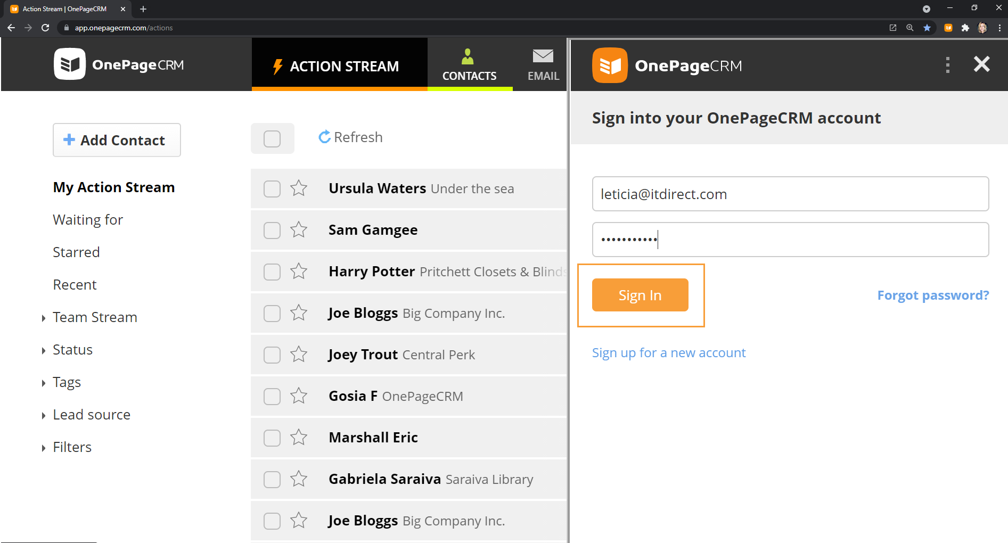Select My Action Stream in the sidebar
Screen dimensions: 1008x543
point(114,187)
